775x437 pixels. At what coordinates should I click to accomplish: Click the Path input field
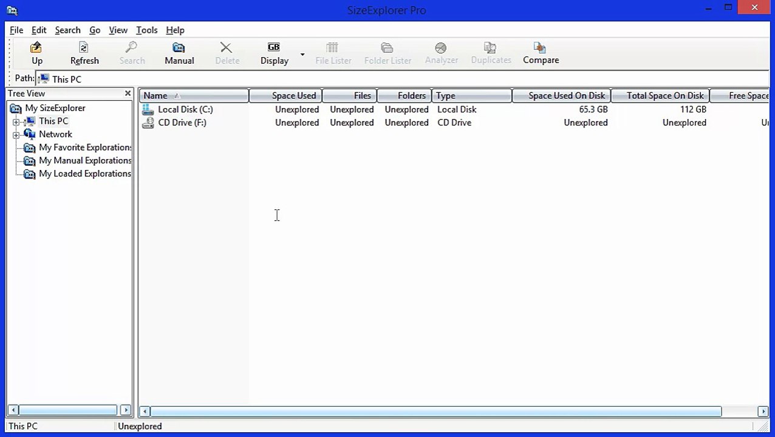click(402, 79)
